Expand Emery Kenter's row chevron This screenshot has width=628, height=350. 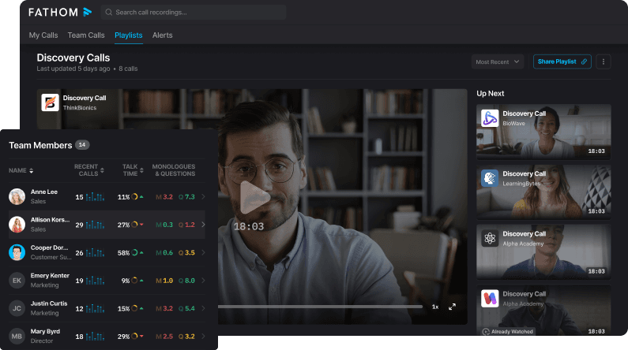pos(203,281)
